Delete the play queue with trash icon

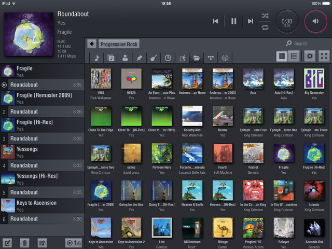[x=24, y=242]
